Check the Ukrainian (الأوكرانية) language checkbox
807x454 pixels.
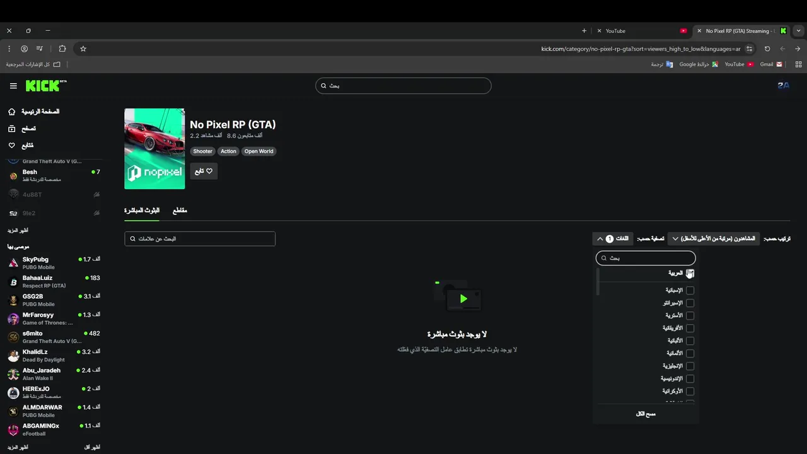[x=690, y=391]
